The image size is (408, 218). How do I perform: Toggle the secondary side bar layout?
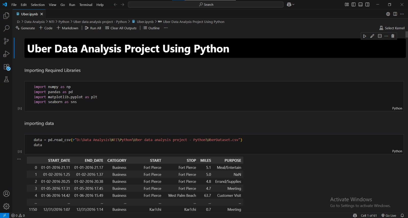367,5
